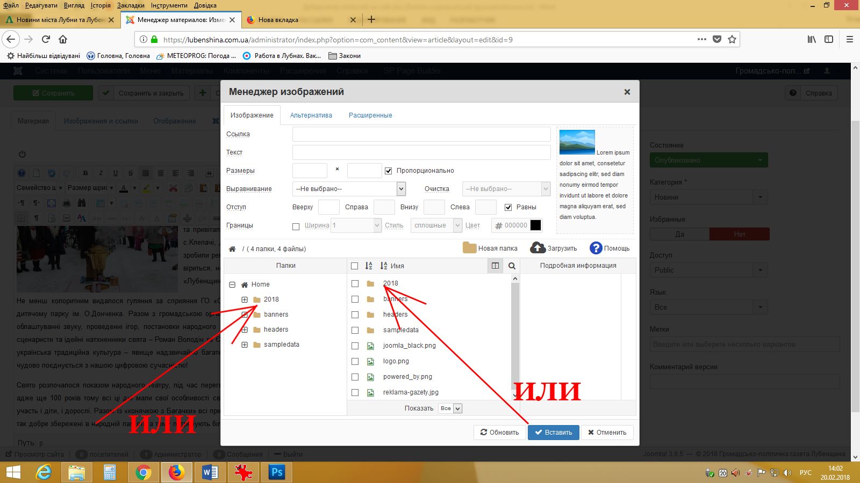Open Help question mark icon (Помощь)
This screenshot has width=860, height=483.
tap(596, 248)
